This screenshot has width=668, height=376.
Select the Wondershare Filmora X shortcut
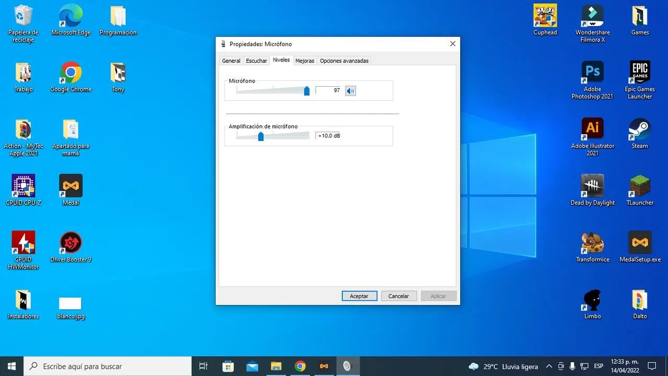pyautogui.click(x=593, y=23)
